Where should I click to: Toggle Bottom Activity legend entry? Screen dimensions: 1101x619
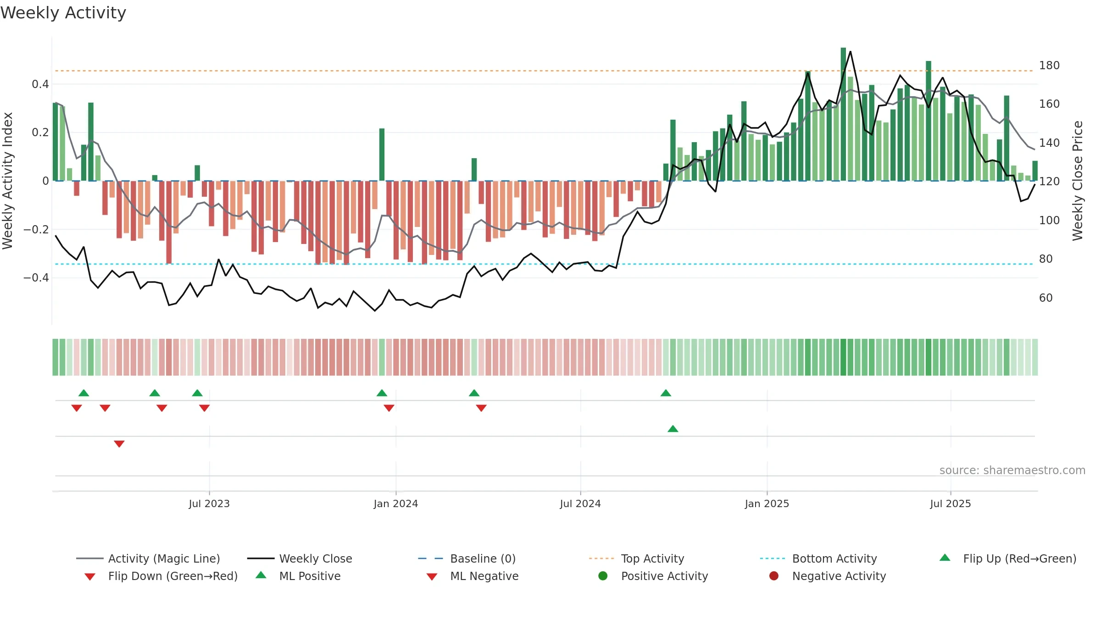818,558
